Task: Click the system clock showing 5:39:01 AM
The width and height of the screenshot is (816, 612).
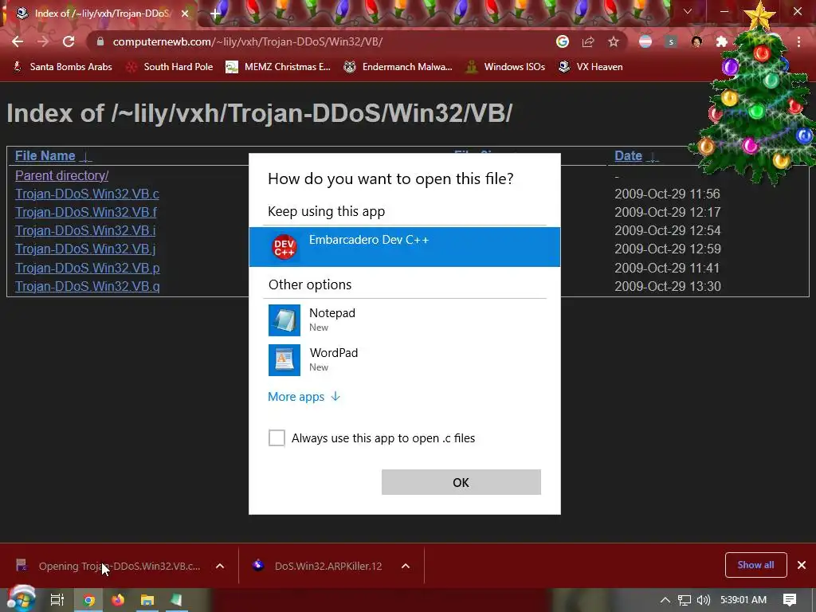Action: point(743,600)
